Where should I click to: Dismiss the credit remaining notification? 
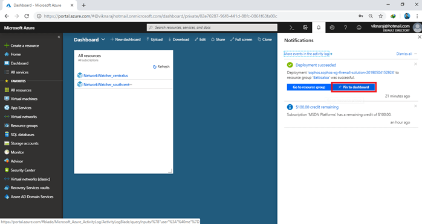(415, 106)
